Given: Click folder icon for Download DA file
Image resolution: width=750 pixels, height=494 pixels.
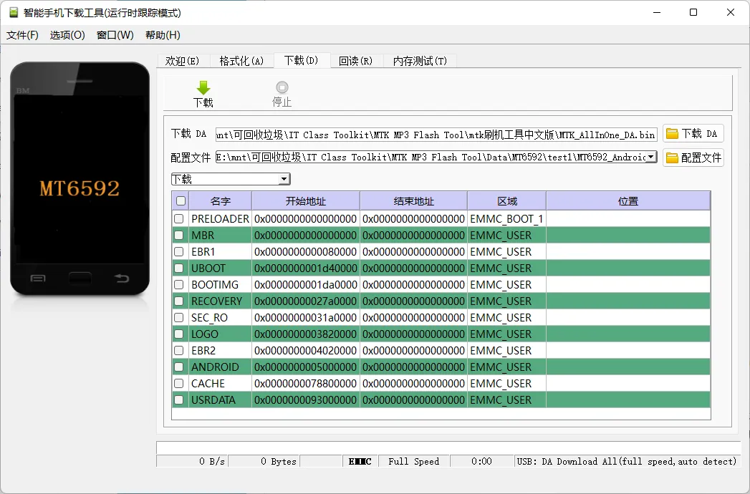Looking at the screenshot, I should pos(672,134).
